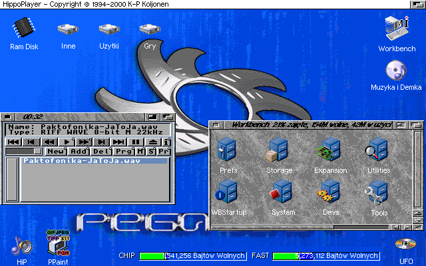Click the Workbench window down scroll arrow

click(417, 220)
